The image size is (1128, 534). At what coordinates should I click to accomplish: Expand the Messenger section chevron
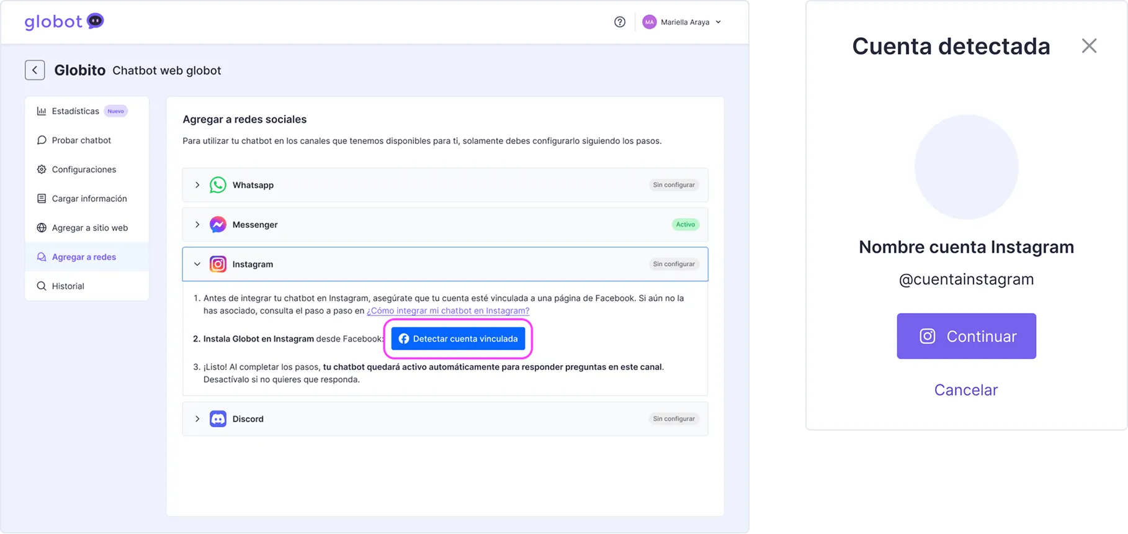pos(197,225)
